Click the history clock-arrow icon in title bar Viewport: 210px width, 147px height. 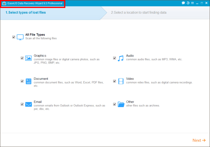click(x=188, y=3)
